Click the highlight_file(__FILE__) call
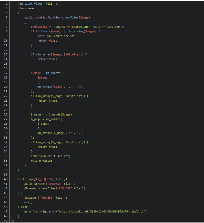Image resolution: width=204 pixels, height=223 pixels. tap(38, 4)
